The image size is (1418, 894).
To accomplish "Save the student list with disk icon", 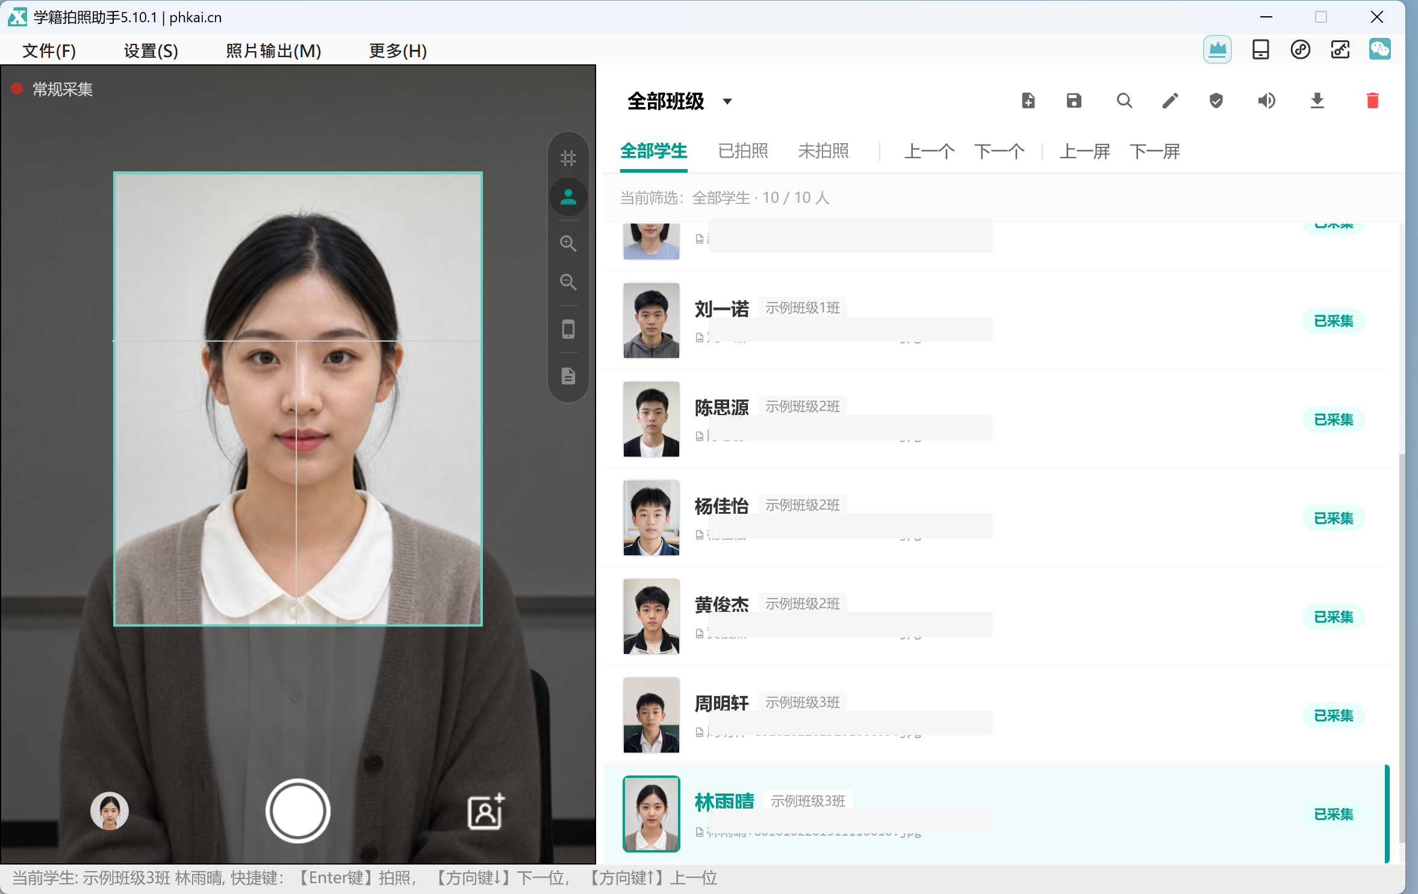I will pos(1074,100).
